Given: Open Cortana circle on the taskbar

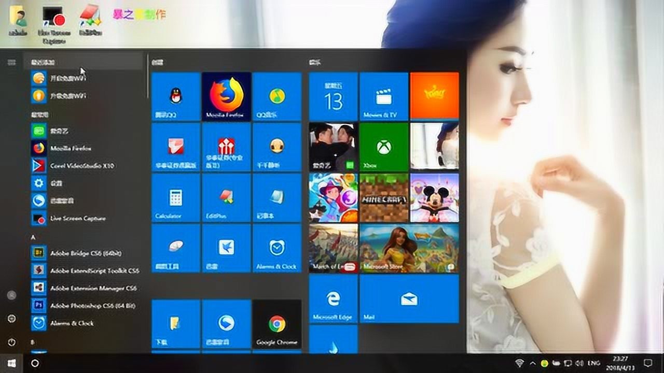Looking at the screenshot, I should [x=35, y=363].
